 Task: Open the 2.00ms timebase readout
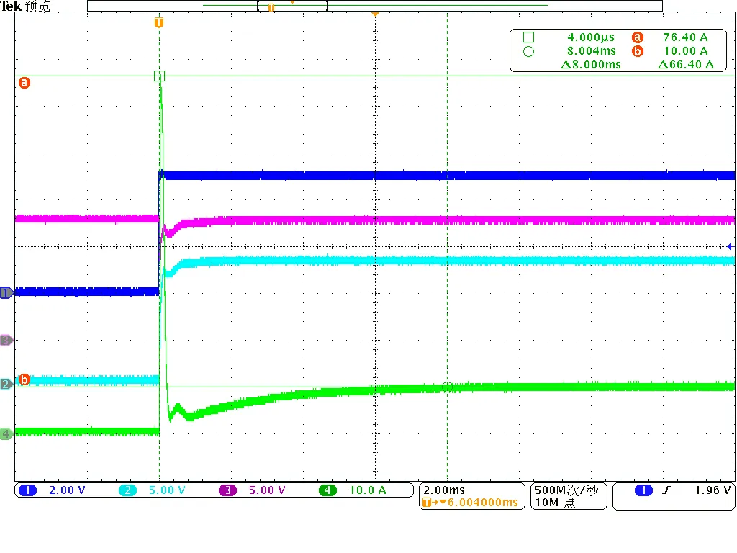coord(443,490)
